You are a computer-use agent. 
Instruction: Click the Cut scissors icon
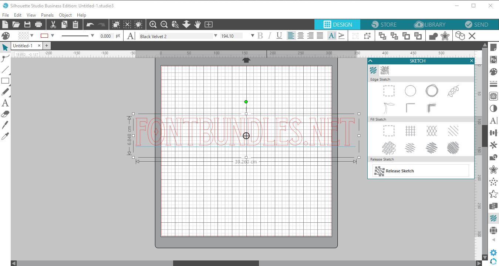pyautogui.click(x=53, y=24)
